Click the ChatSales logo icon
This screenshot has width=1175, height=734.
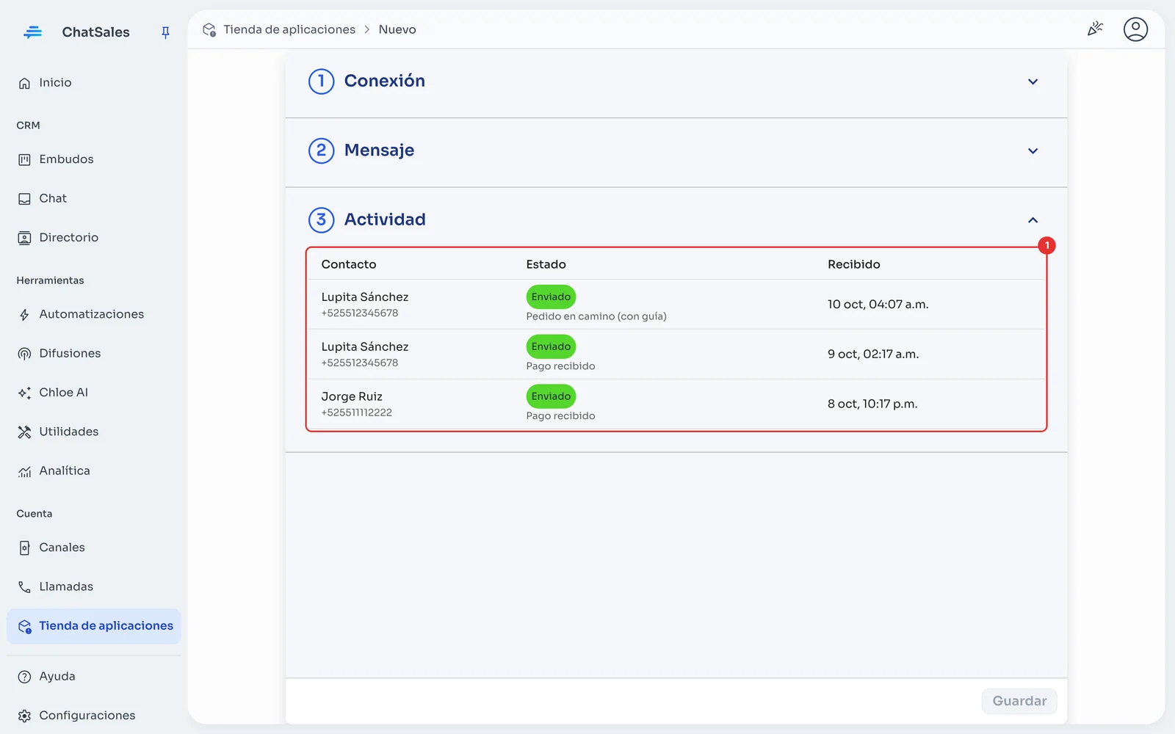pos(32,32)
